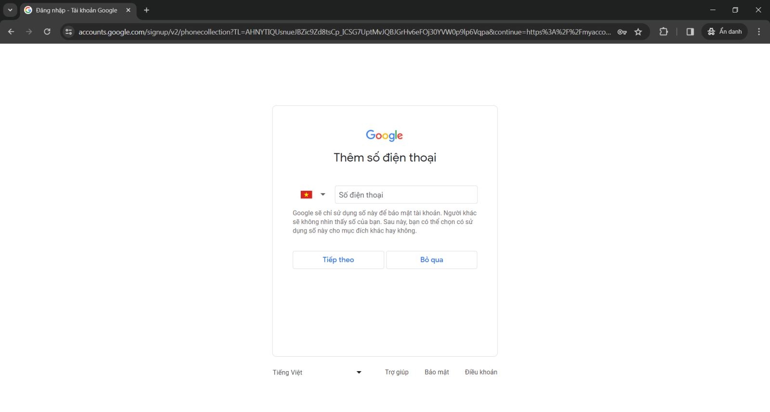This screenshot has height=412, width=770.
Task: Open the Extensions puzzle icon
Action: [x=664, y=32]
